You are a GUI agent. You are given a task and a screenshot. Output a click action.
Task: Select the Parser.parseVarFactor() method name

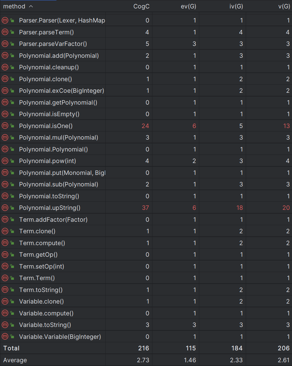pos(53,44)
